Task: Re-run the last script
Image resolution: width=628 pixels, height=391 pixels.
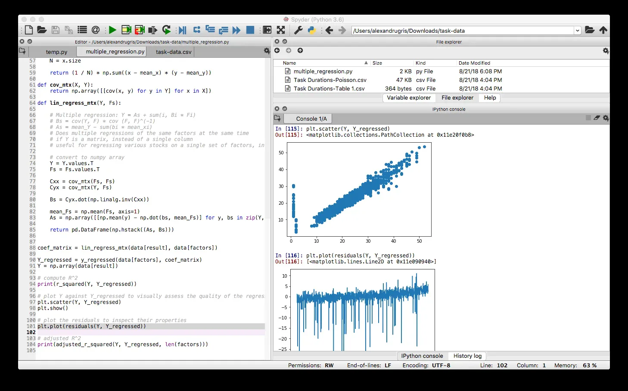Action: [166, 30]
